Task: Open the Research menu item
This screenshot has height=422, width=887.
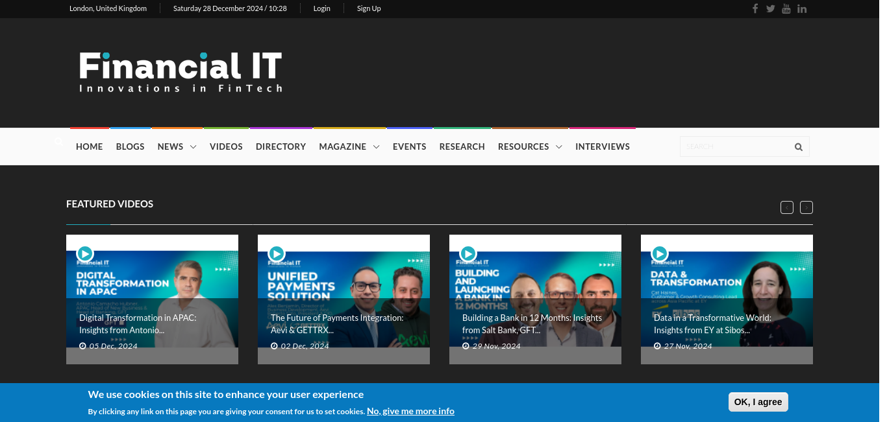Action: click(462, 147)
